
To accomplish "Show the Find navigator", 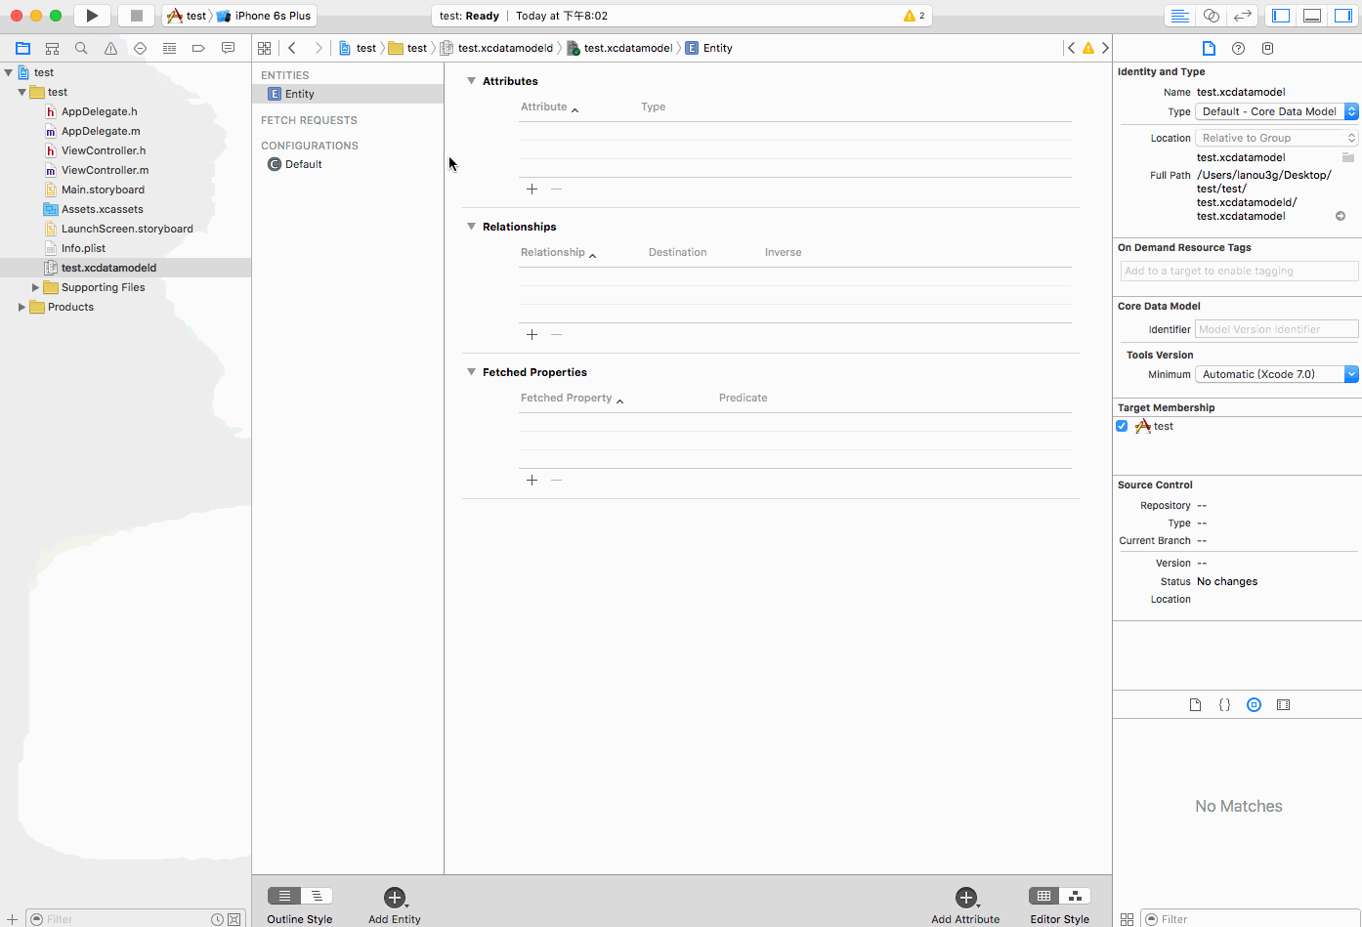I will pos(81,48).
